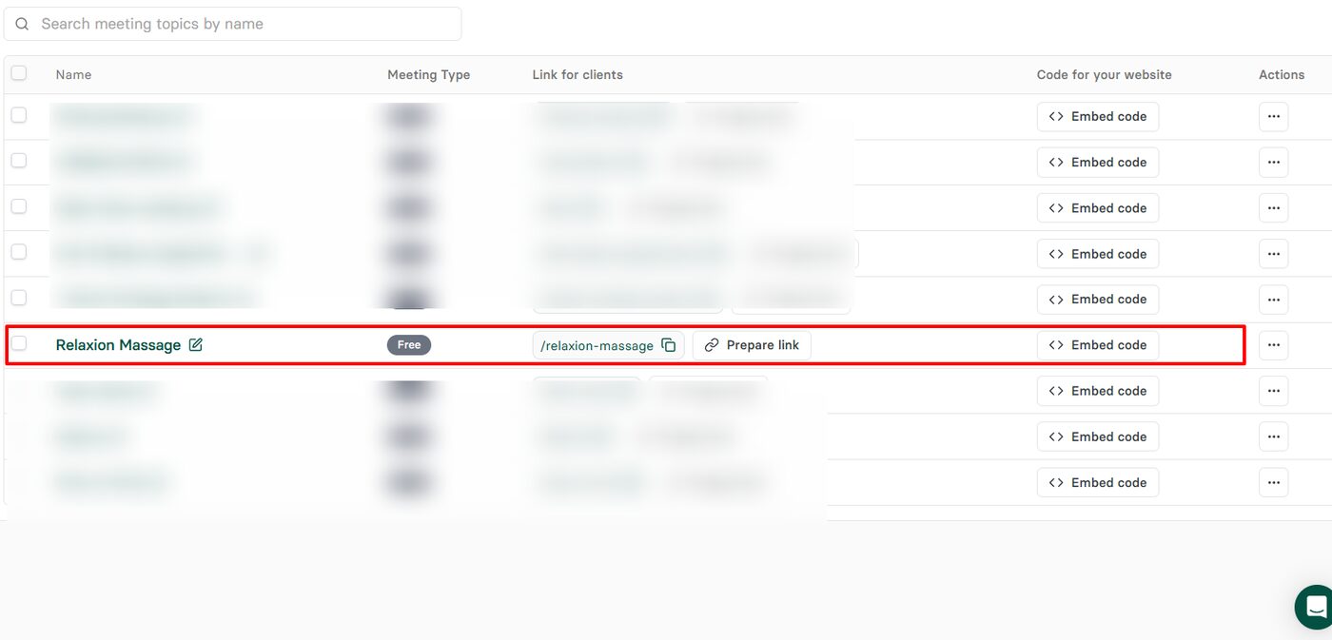Check the Relaxion Massage row checkbox
This screenshot has width=1332, height=640.
pos(19,343)
